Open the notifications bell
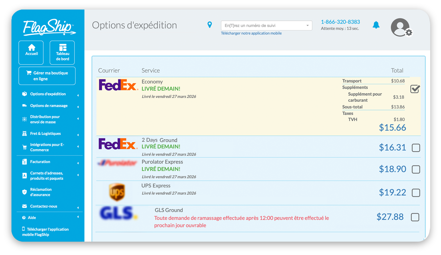The height and width of the screenshot is (255, 441). 376,25
